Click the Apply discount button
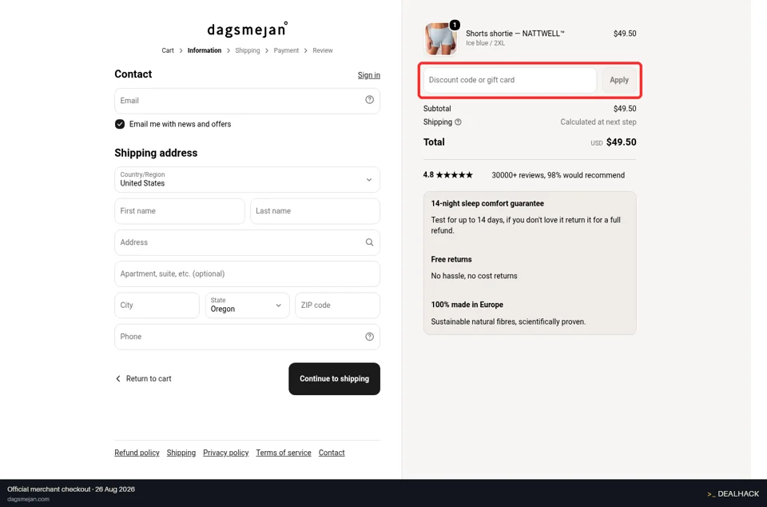The height and width of the screenshot is (507, 767). tap(618, 80)
